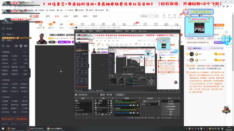Click Douyu search magnifier icon

pos(156,16)
